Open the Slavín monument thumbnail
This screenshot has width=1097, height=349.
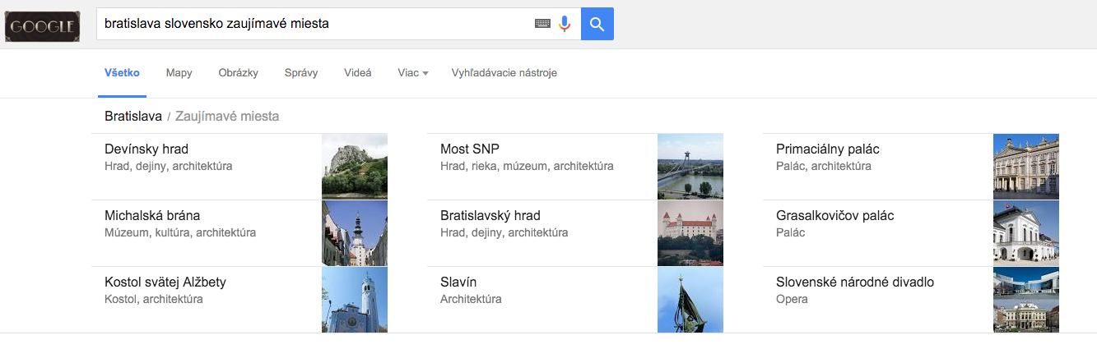click(x=690, y=300)
